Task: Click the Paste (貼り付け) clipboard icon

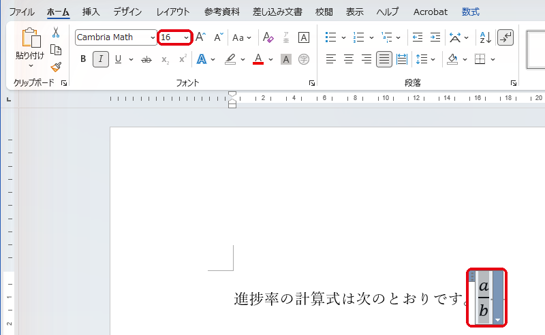Action: 31,37
